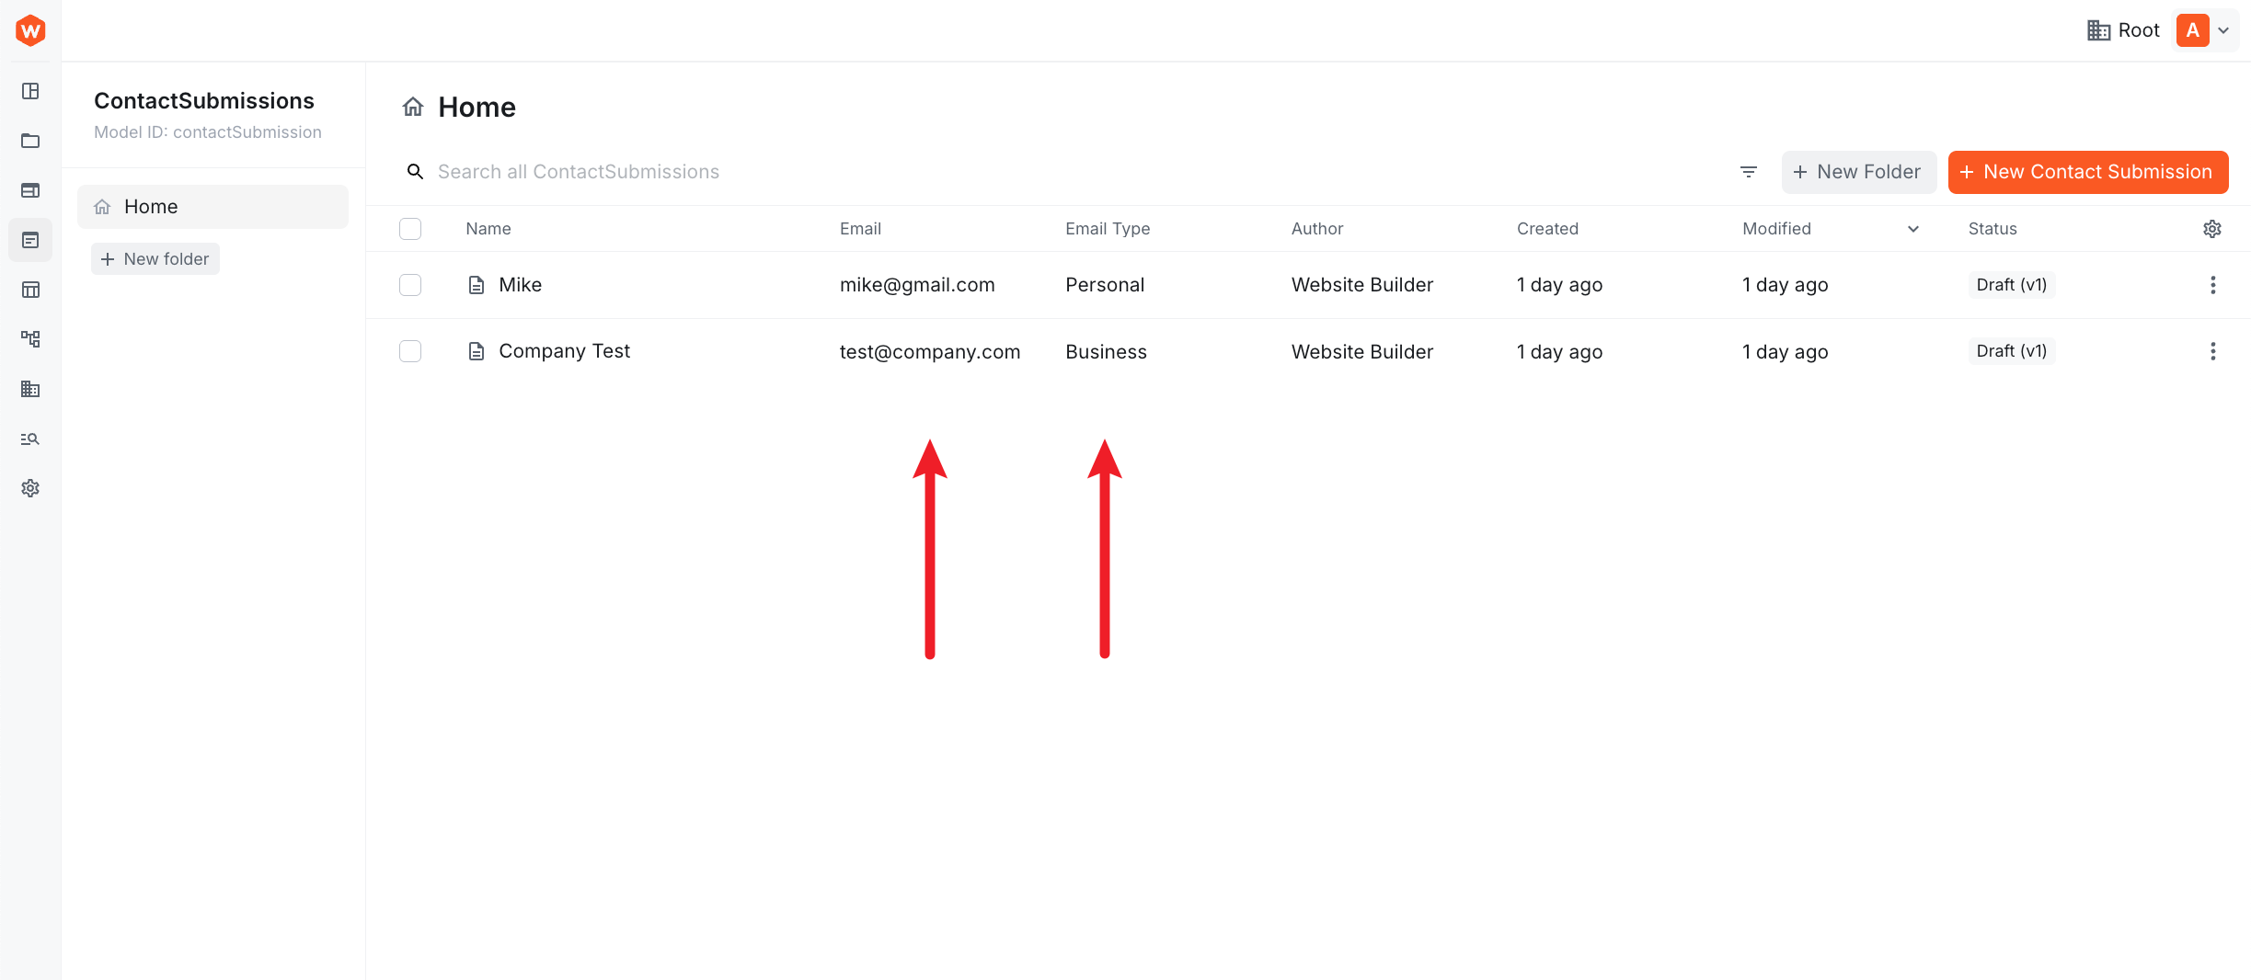Switch to Home in the sidebar
The width and height of the screenshot is (2251, 980).
tap(150, 206)
